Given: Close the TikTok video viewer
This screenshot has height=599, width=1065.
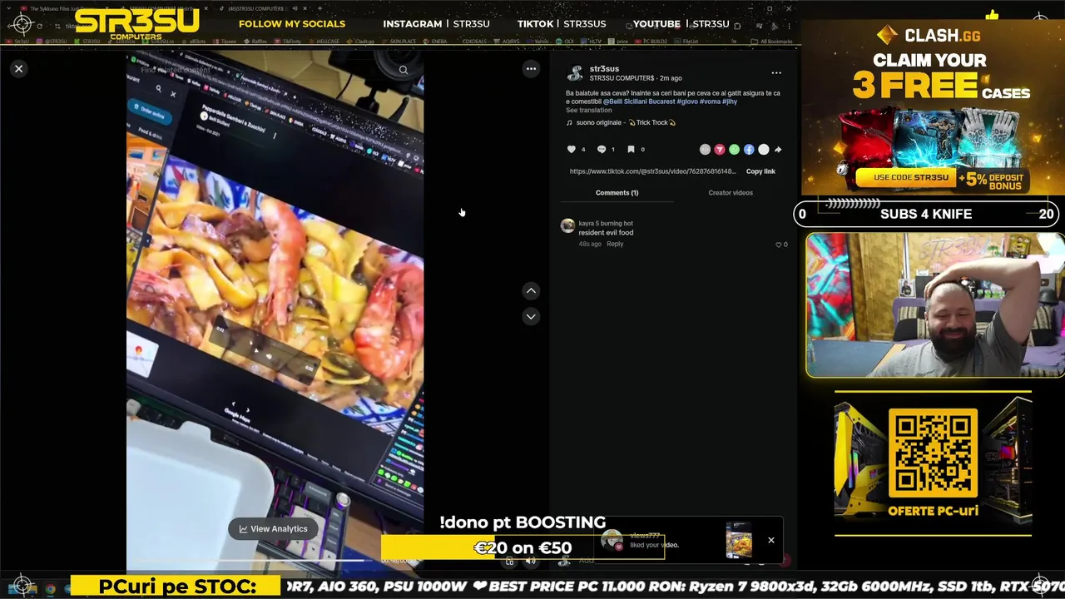Looking at the screenshot, I should tap(18, 69).
